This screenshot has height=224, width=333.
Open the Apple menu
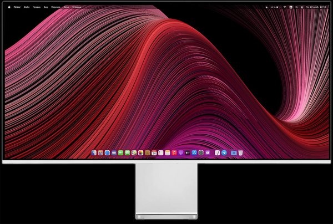click(x=9, y=7)
